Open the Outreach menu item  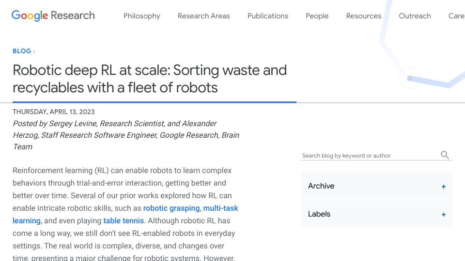(x=415, y=16)
